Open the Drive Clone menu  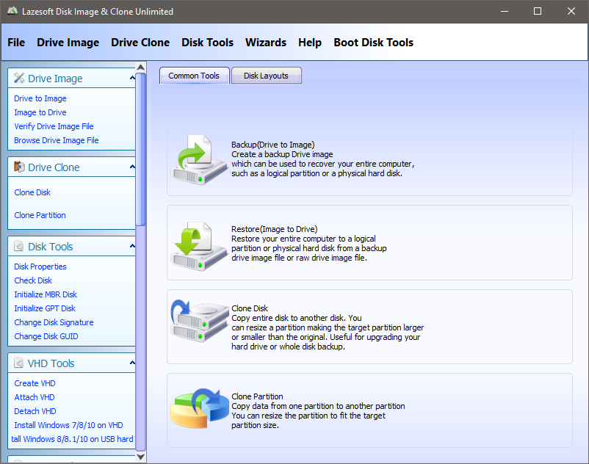pos(140,43)
